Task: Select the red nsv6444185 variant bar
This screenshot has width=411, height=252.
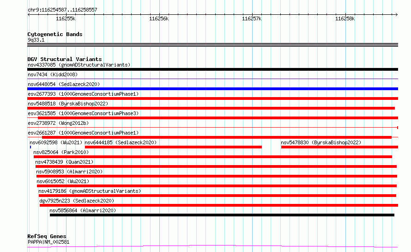Action: pos(173,147)
